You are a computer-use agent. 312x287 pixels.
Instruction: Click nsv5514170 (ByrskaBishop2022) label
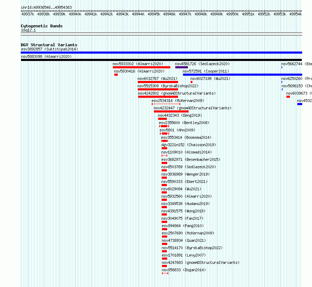(192, 248)
